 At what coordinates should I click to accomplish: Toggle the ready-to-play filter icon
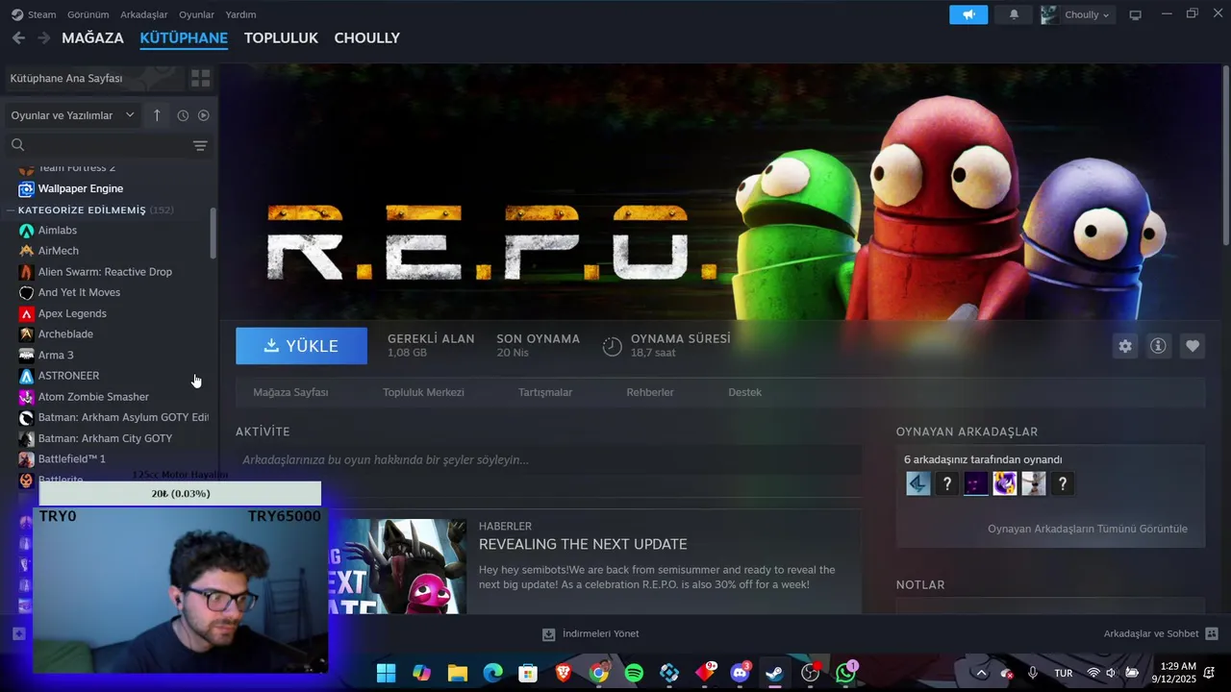[203, 115]
